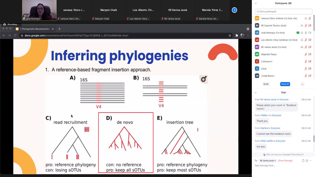Click RE Soporte Técnico's muted microphone icon
The image size is (315, 177).
306,25
